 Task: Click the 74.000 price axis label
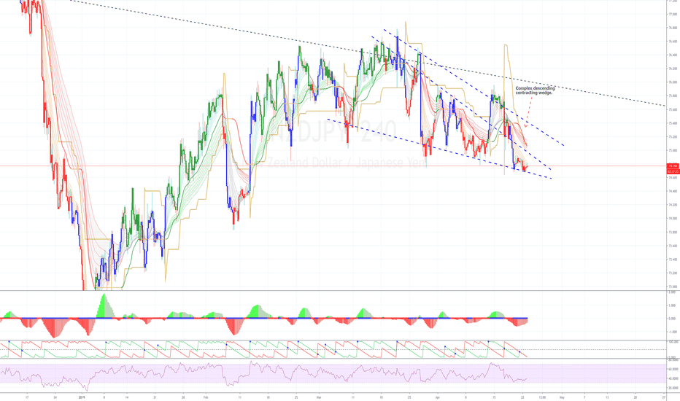pyautogui.click(x=673, y=219)
